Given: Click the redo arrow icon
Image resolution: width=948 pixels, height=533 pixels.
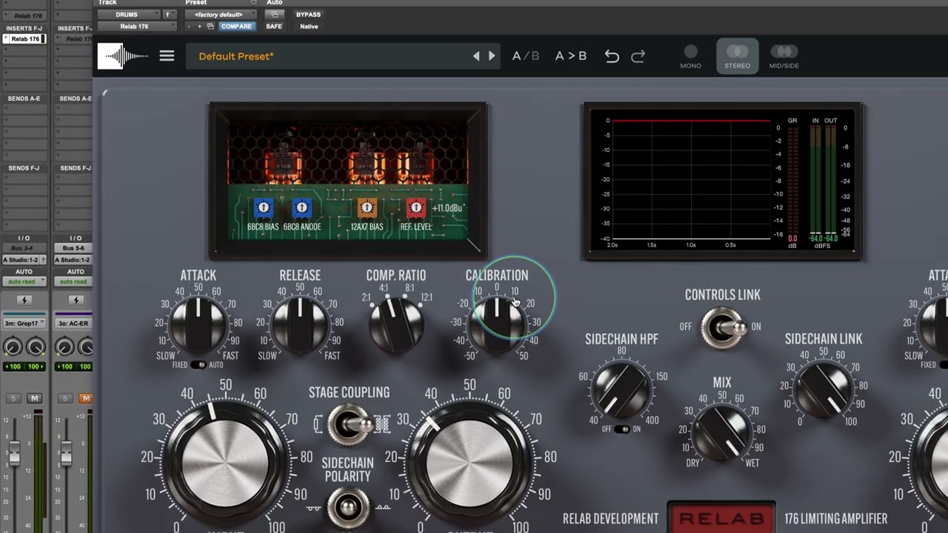Looking at the screenshot, I should tap(638, 56).
